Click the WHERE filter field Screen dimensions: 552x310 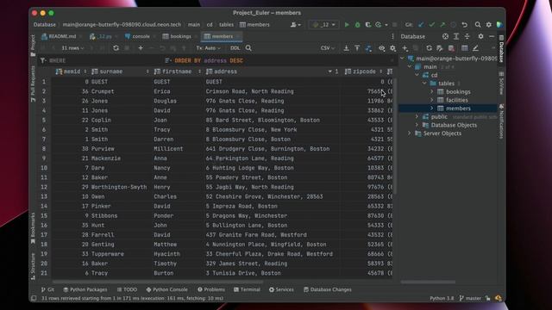click(101, 60)
